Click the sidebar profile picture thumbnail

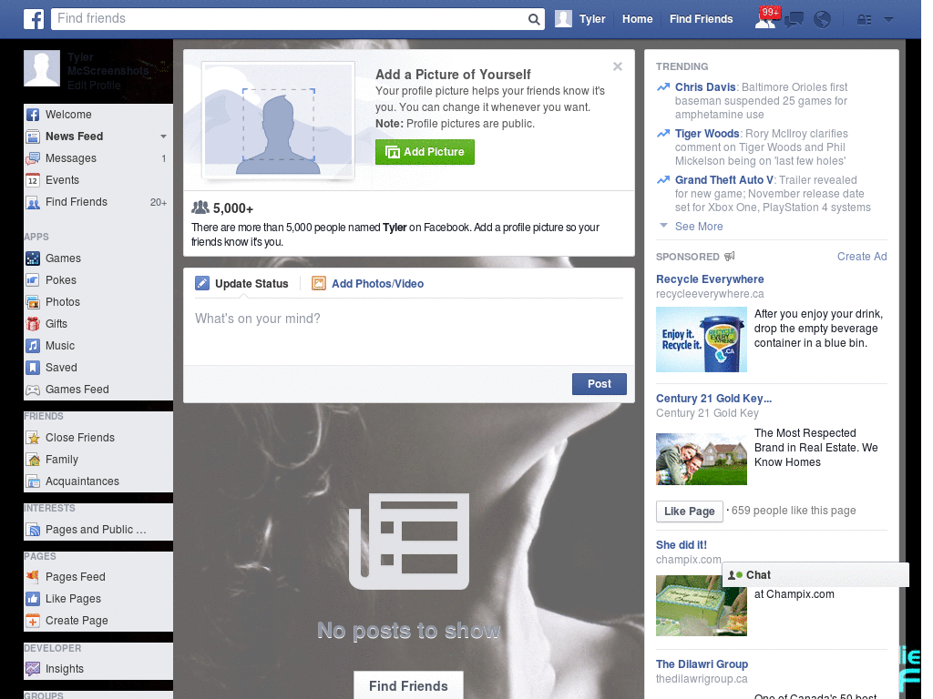click(x=42, y=68)
